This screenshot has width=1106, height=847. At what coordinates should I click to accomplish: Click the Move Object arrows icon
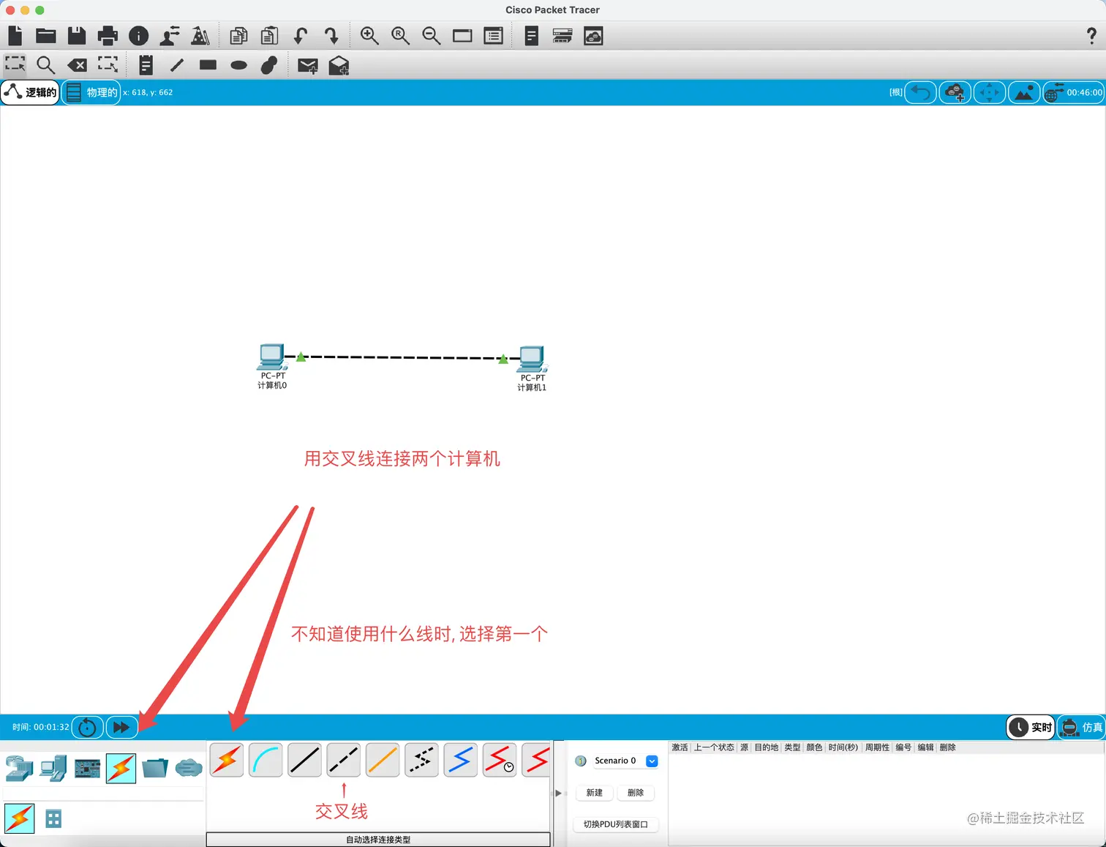(x=990, y=92)
